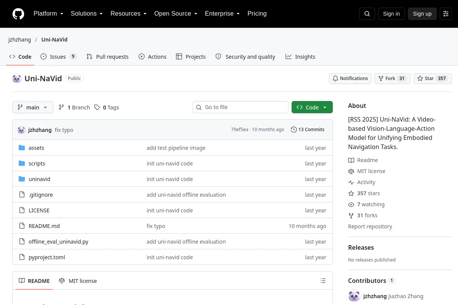Open the Insights tab
The height and width of the screenshot is (305, 458).
(300, 57)
